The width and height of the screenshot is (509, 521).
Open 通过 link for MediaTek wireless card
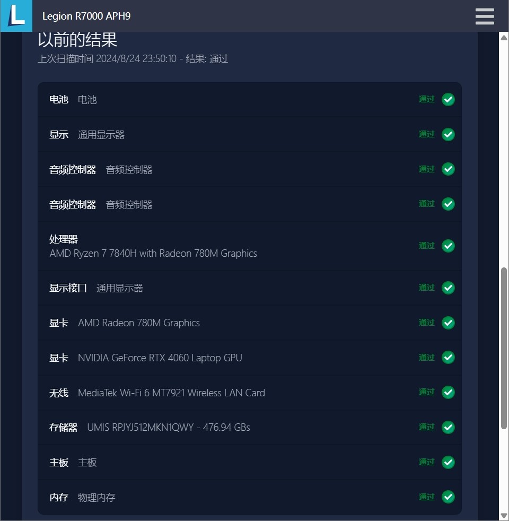pos(426,392)
